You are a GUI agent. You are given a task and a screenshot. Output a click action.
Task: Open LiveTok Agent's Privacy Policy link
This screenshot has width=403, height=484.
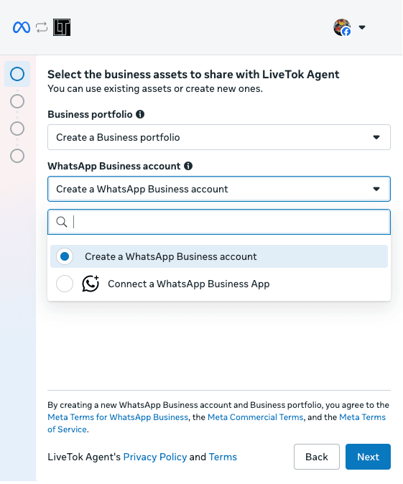155,457
